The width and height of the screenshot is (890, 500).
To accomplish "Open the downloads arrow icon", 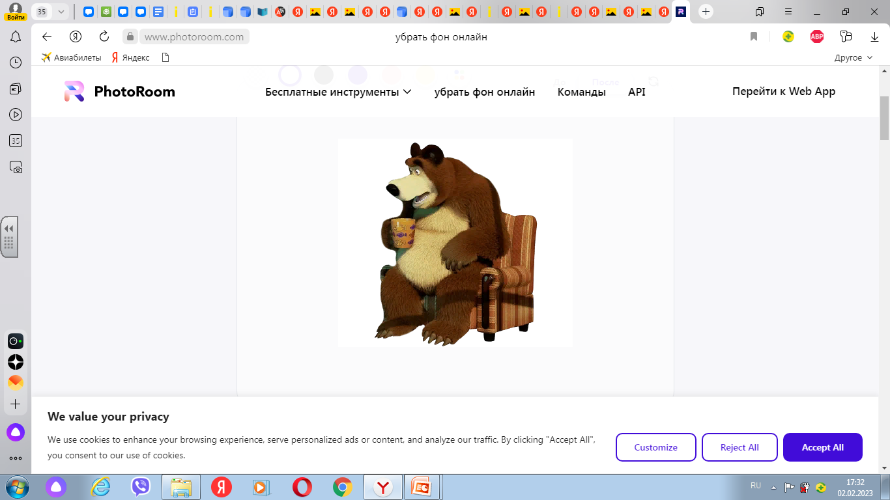I will pos(874,36).
